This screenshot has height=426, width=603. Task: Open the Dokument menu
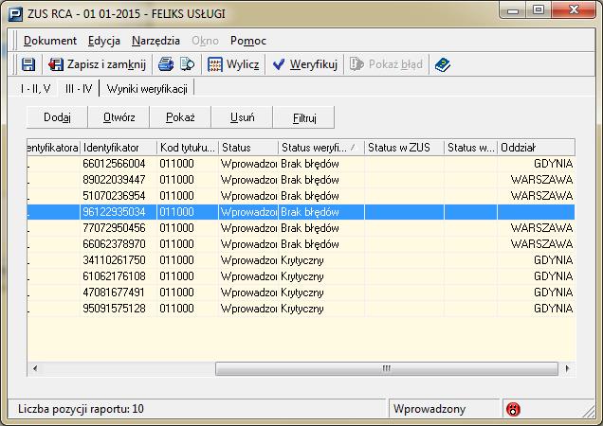point(50,41)
